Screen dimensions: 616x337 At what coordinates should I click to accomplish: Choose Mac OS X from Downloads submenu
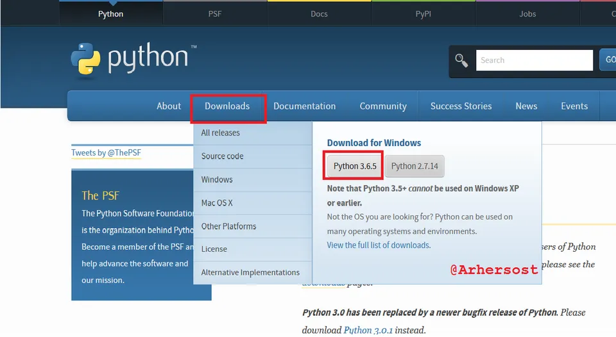253,203
